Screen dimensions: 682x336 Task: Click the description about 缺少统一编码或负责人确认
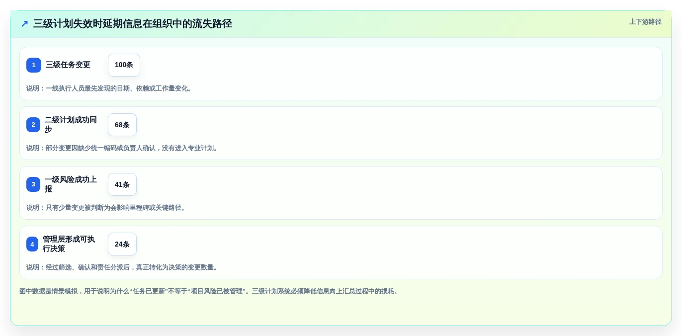point(123,148)
